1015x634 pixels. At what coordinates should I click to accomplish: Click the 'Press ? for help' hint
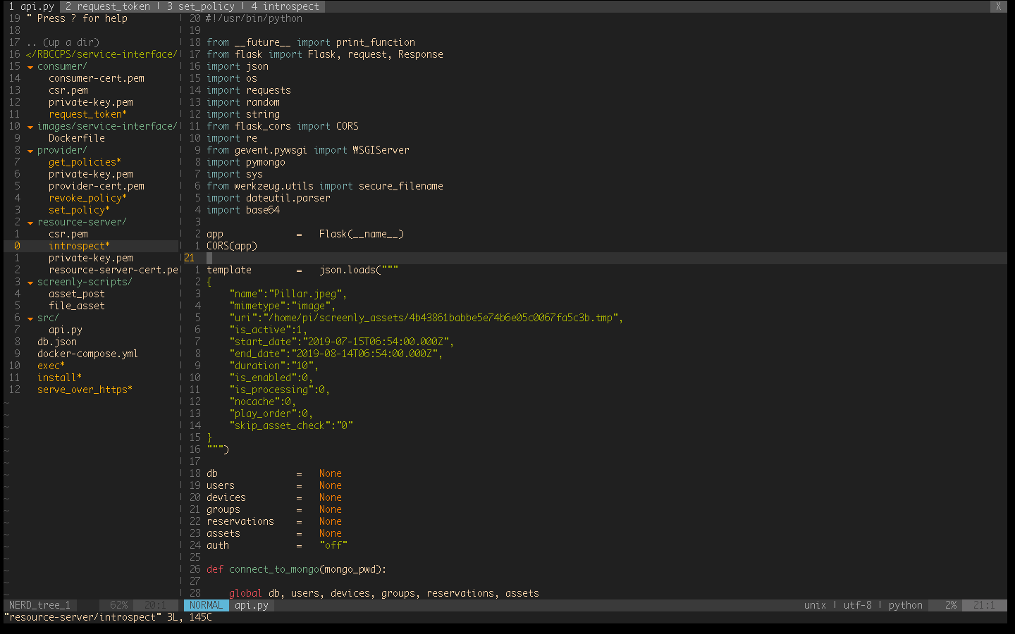[x=82, y=18]
